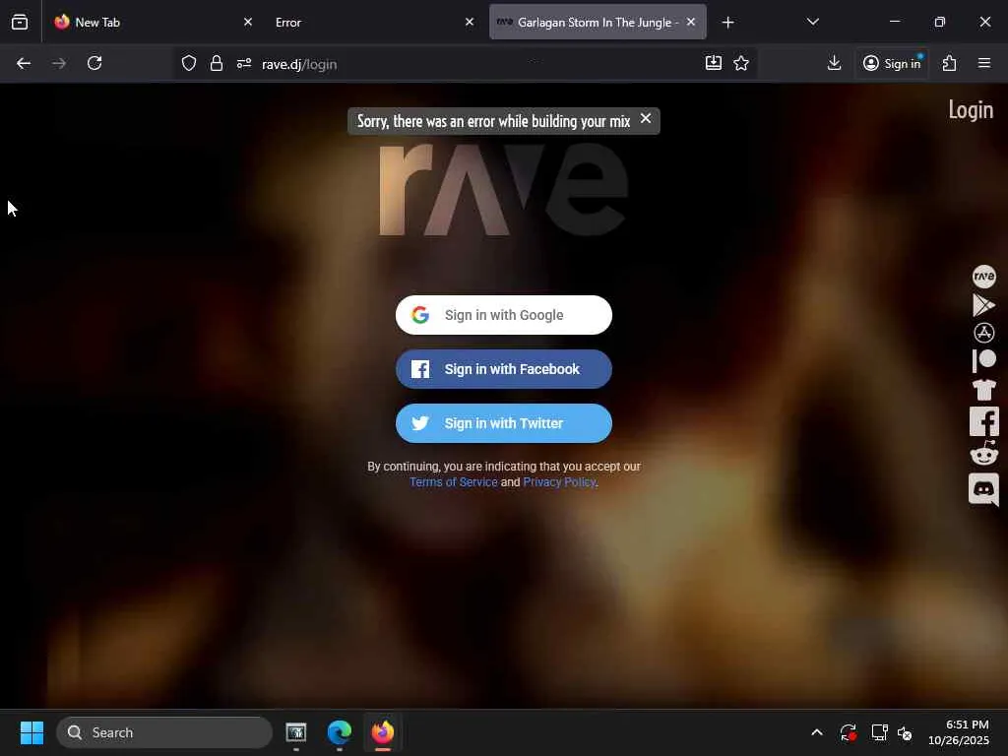Click Sign in with Twitter button
Image resolution: width=1008 pixels, height=756 pixels.
503,423
